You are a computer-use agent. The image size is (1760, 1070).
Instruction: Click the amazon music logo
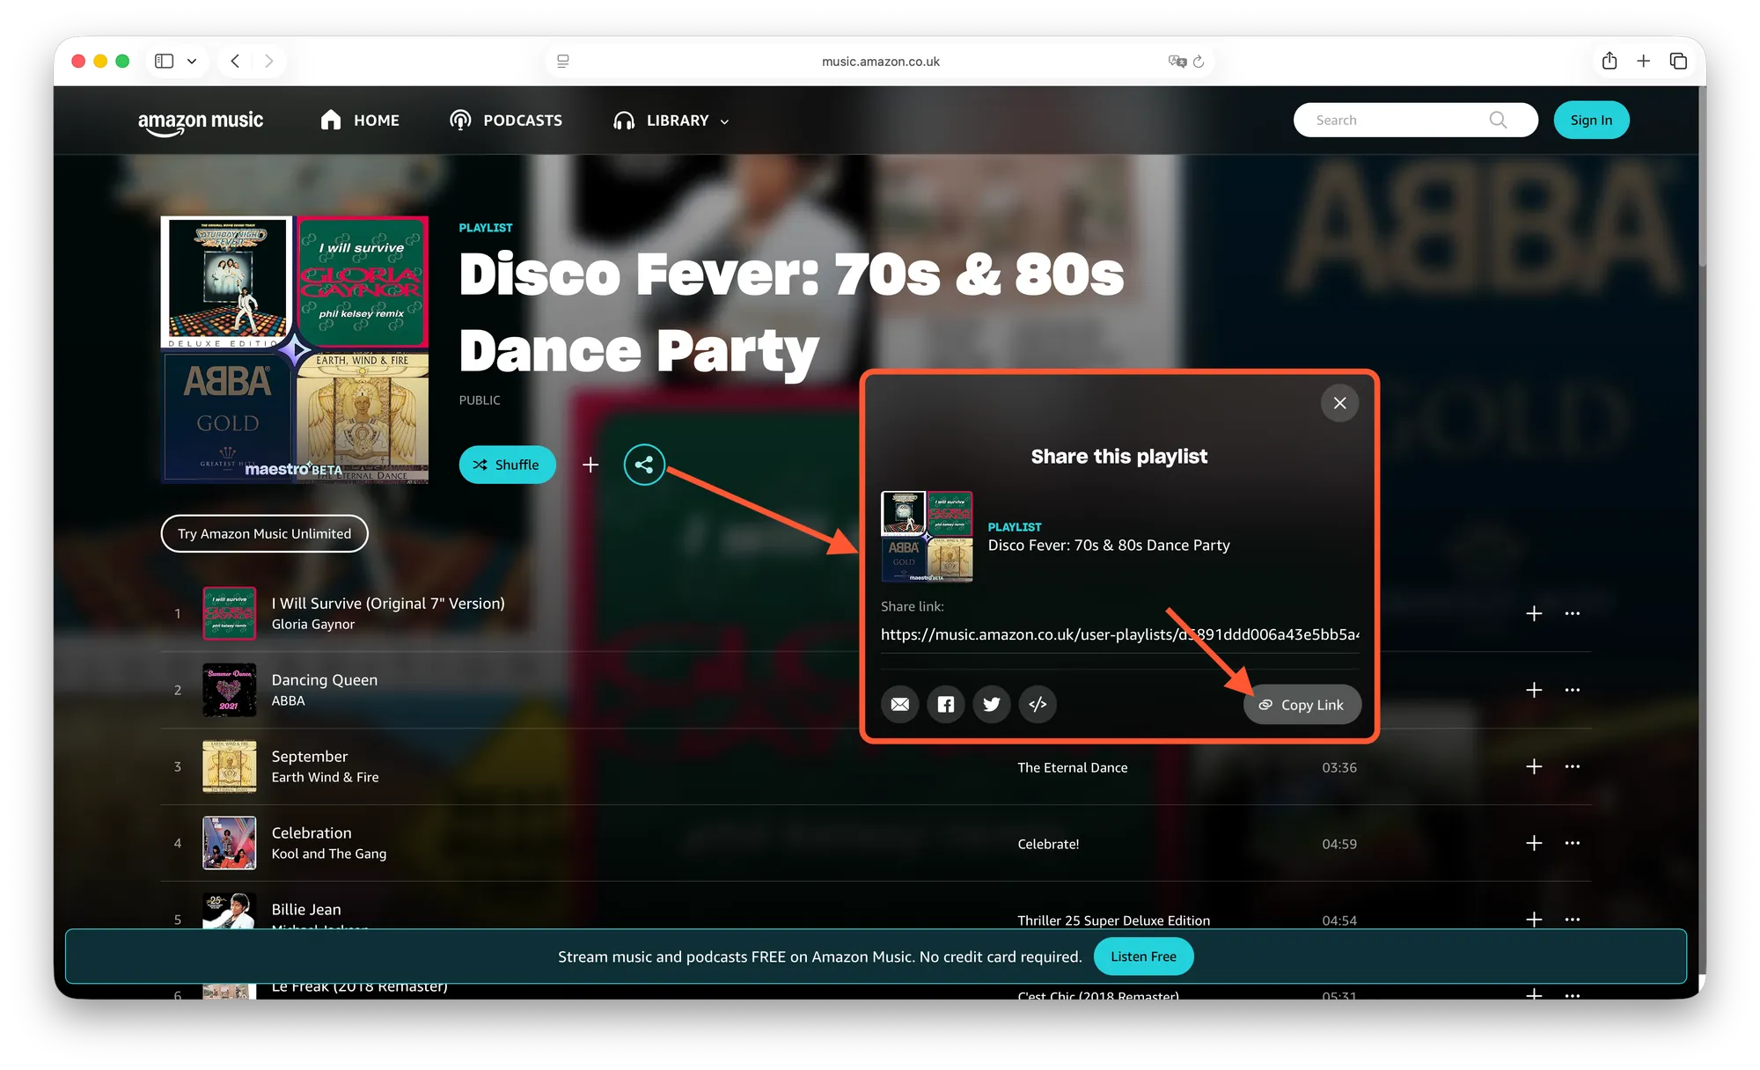pyautogui.click(x=201, y=122)
